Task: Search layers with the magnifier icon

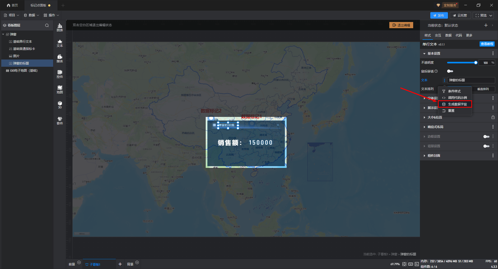Action: click(x=47, y=25)
